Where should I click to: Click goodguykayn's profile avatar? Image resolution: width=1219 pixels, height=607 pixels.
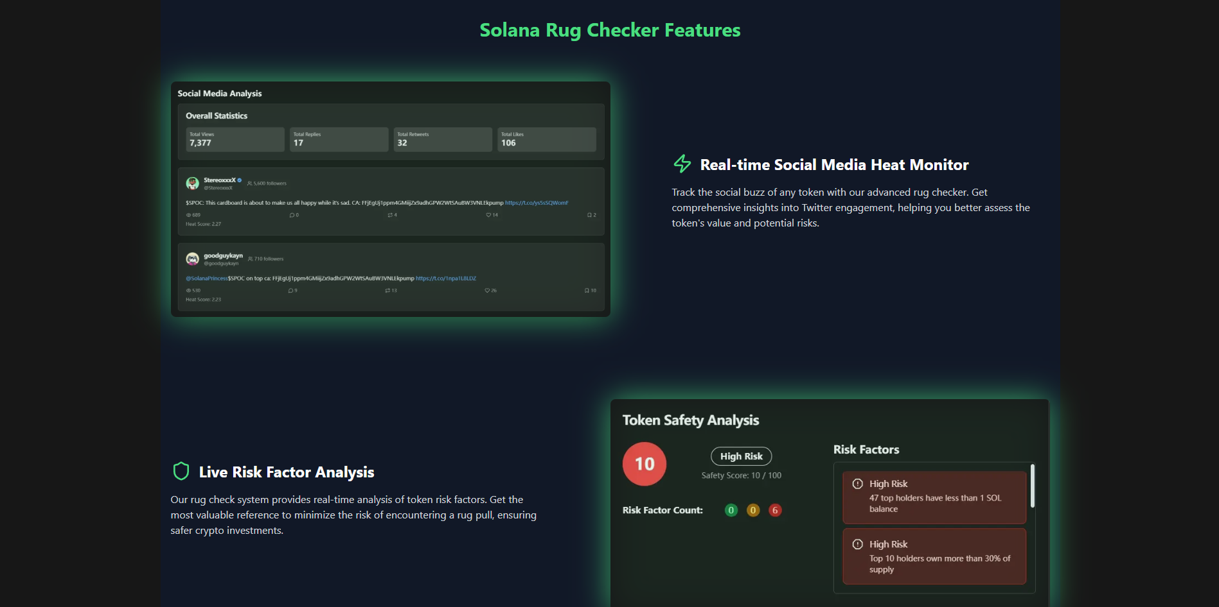[x=192, y=259]
